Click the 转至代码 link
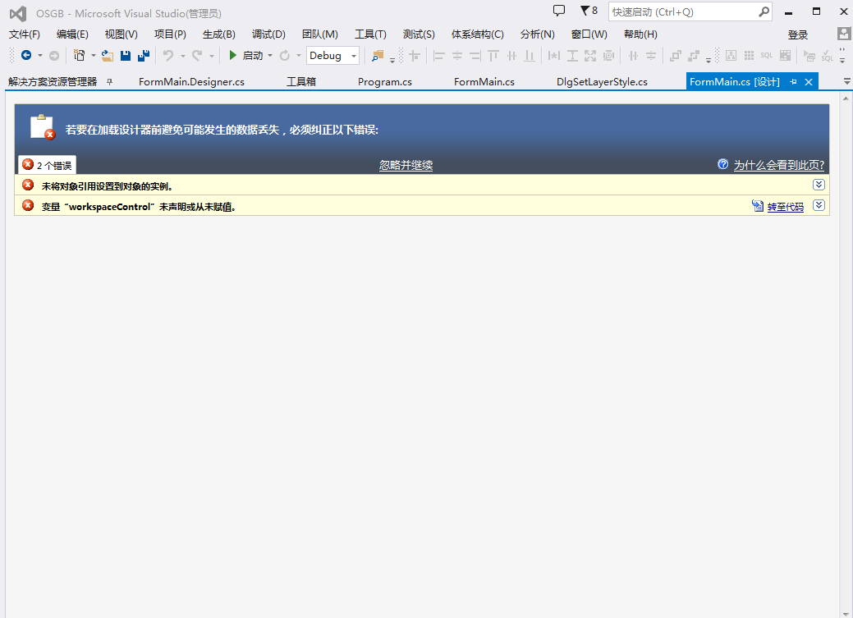This screenshot has width=853, height=618. click(x=785, y=207)
